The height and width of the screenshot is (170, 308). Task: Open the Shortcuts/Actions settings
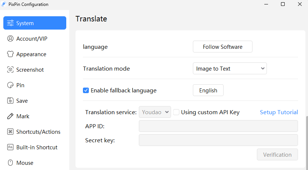point(35,132)
